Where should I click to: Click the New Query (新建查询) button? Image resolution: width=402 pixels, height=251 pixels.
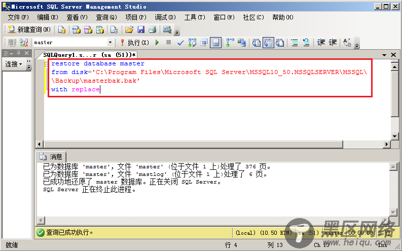click(x=29, y=29)
